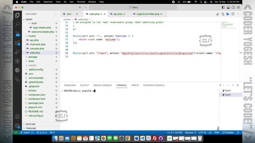Open the Extensions view in activity bar
The image size is (255, 143).
(x=17, y=43)
